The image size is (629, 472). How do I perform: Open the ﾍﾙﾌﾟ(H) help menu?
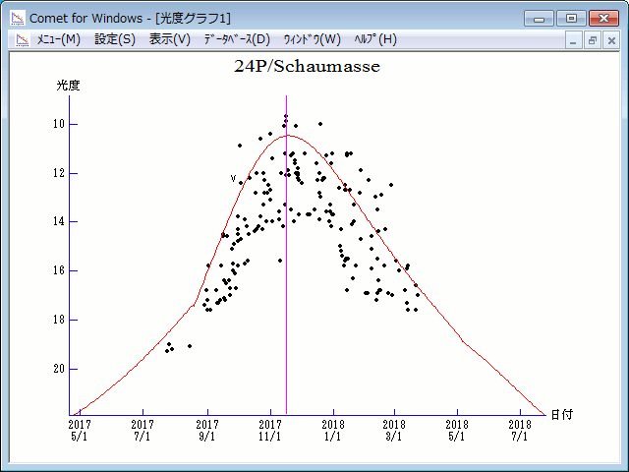374,39
